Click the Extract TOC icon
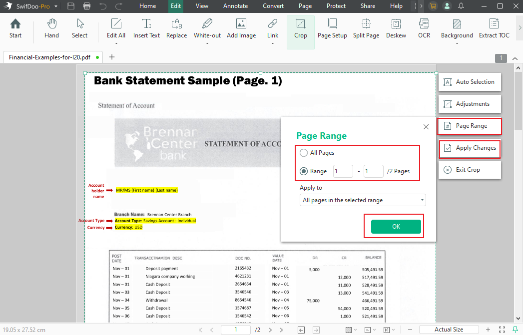Viewport: 523px width, 335px height. point(494,27)
